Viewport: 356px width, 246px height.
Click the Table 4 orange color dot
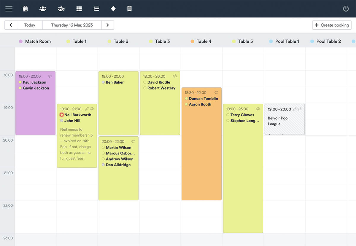(x=192, y=41)
